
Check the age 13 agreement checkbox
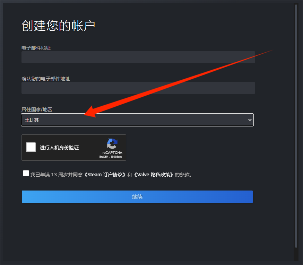(26, 173)
